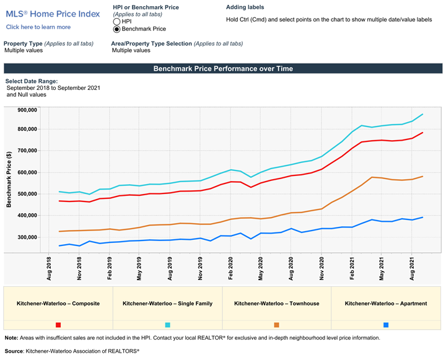Click the '300,000' y-axis value
This screenshot has height=357, width=446.
(27, 237)
